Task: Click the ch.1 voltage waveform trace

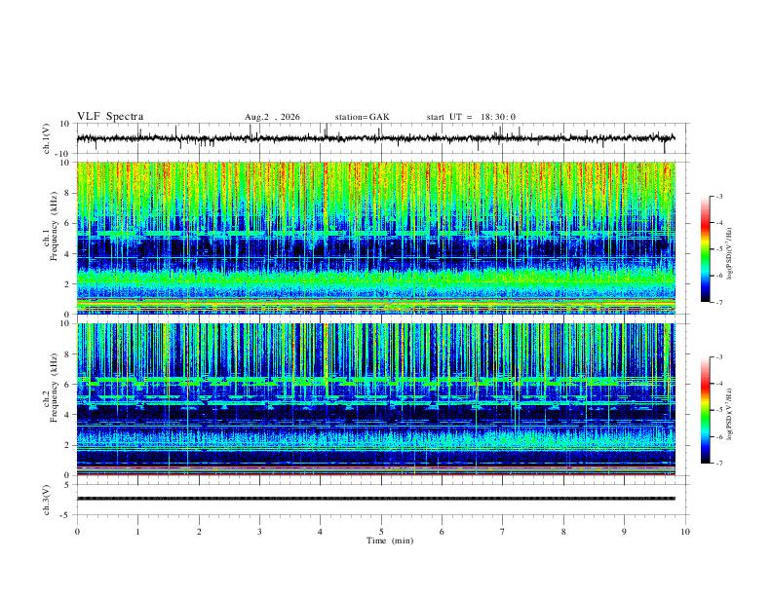Action: click(x=375, y=138)
